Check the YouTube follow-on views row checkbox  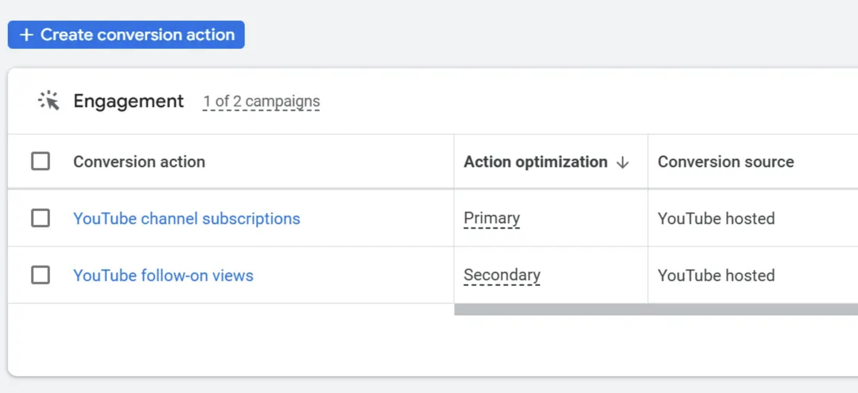41,275
